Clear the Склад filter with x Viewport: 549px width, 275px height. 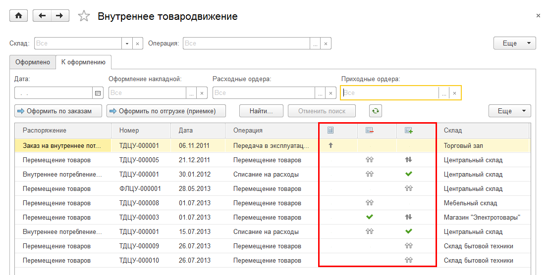(138, 44)
